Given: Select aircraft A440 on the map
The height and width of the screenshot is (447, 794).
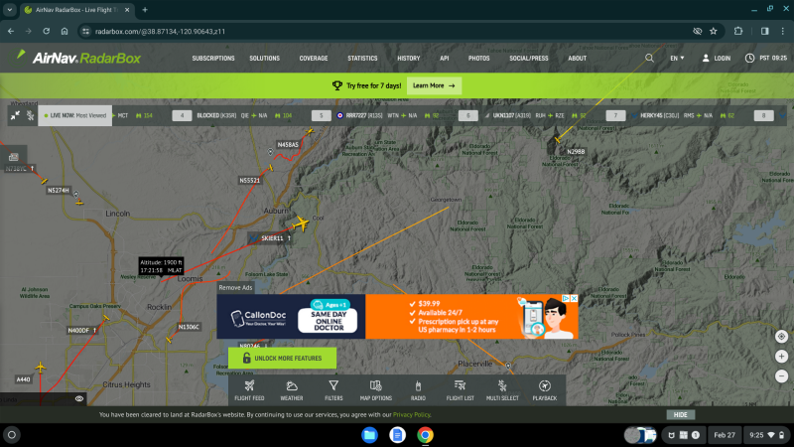Looking at the screenshot, I should (41, 367).
